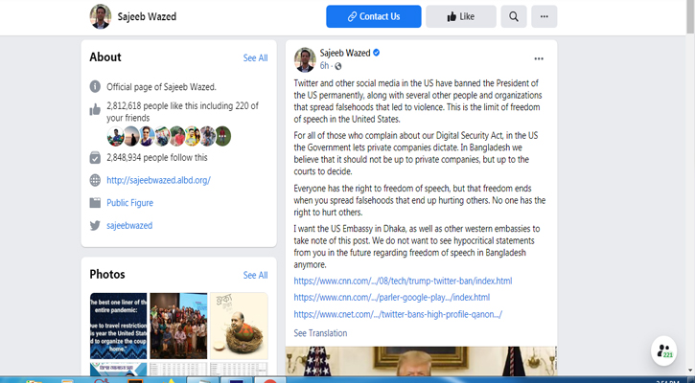Viewport: 695px width, 383px height.
Task: Click the globe website icon in About
Action: [95, 180]
